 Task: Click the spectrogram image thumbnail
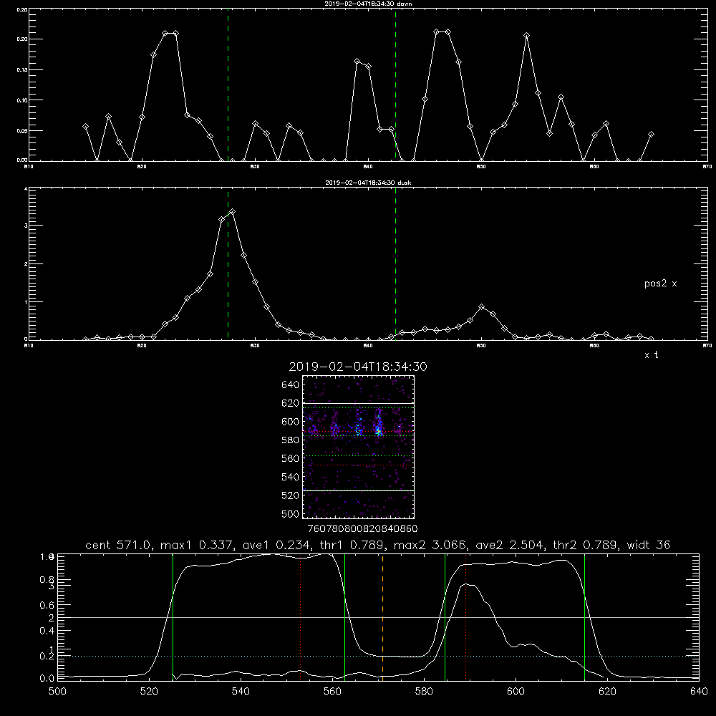point(358,447)
